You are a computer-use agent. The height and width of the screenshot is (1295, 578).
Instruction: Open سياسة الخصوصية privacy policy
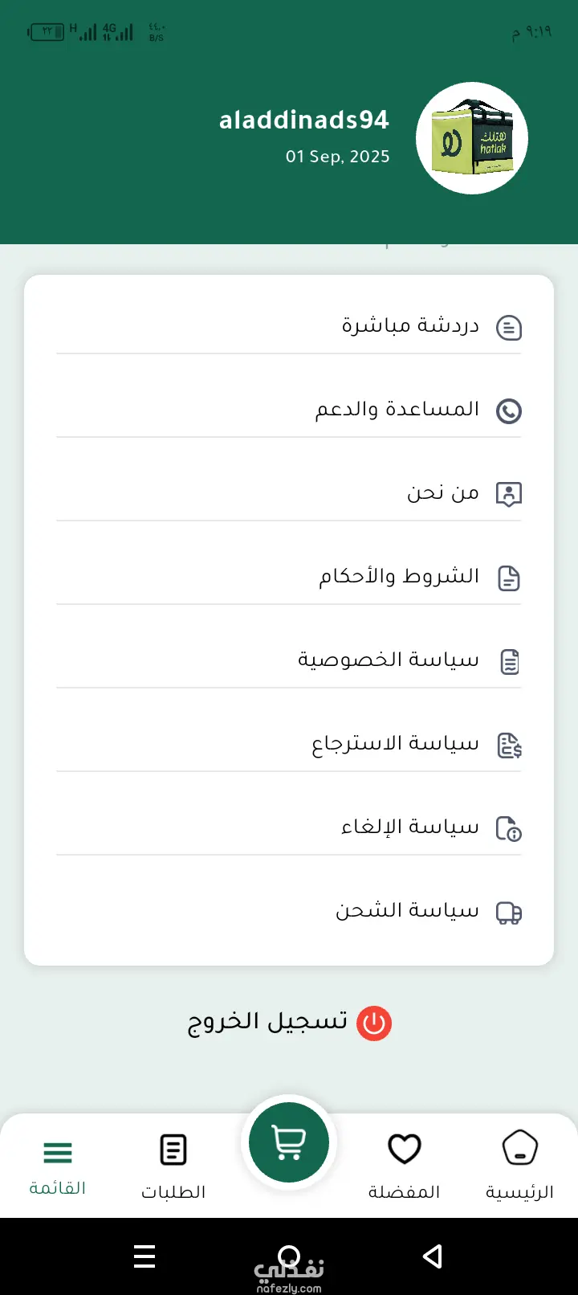pos(389,660)
